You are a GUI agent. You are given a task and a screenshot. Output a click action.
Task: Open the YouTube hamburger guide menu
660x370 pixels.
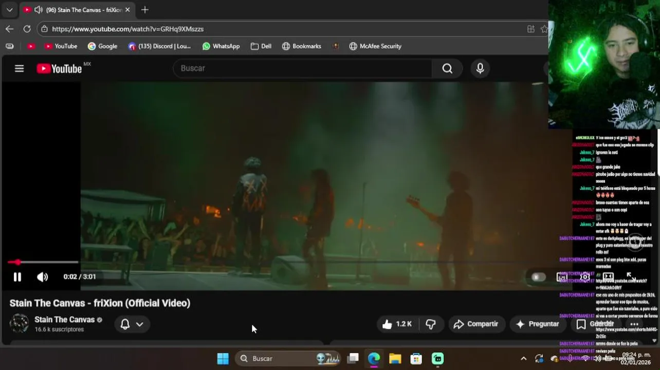(19, 68)
